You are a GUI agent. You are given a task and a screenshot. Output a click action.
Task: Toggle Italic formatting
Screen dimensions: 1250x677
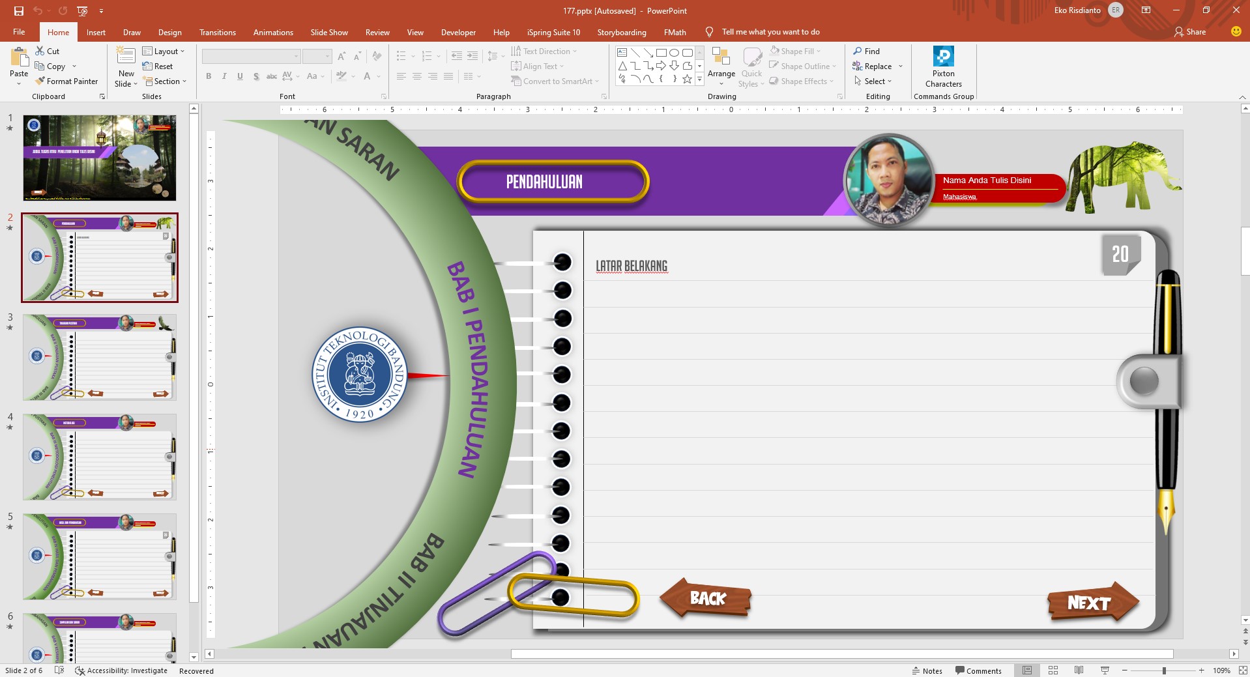tap(224, 76)
